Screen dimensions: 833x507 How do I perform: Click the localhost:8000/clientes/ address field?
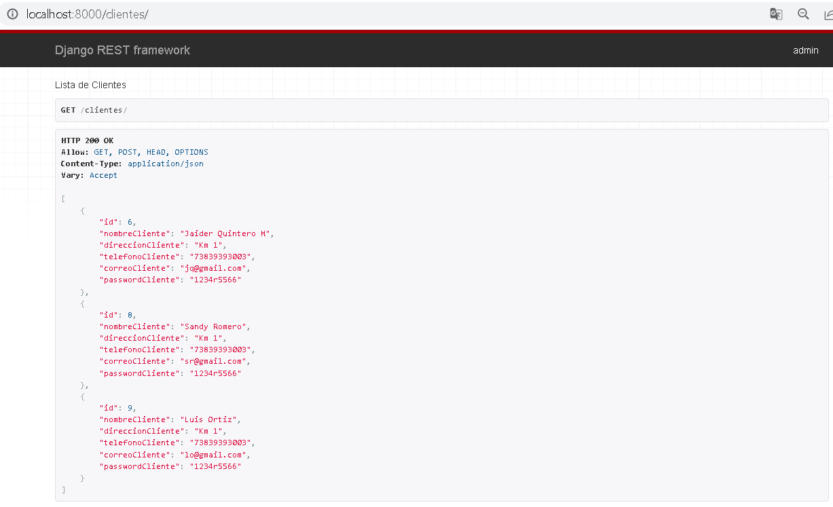pyautogui.click(x=87, y=14)
